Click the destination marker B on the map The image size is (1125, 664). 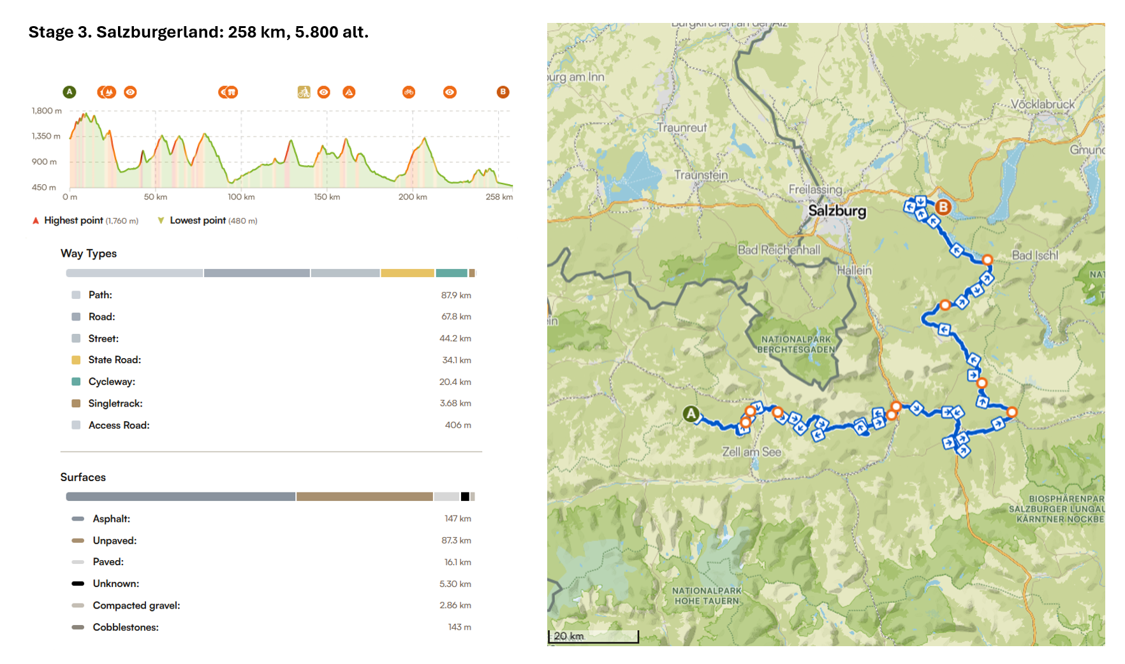[x=943, y=207]
